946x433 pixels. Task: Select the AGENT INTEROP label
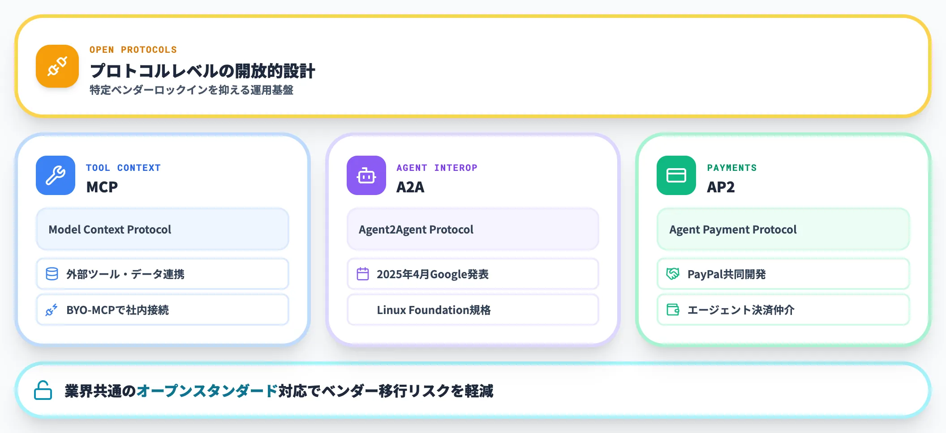436,167
